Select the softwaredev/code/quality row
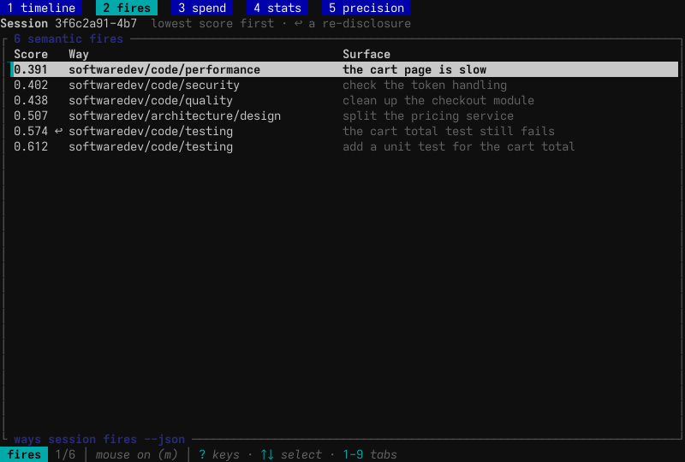685x462 pixels. click(344, 100)
